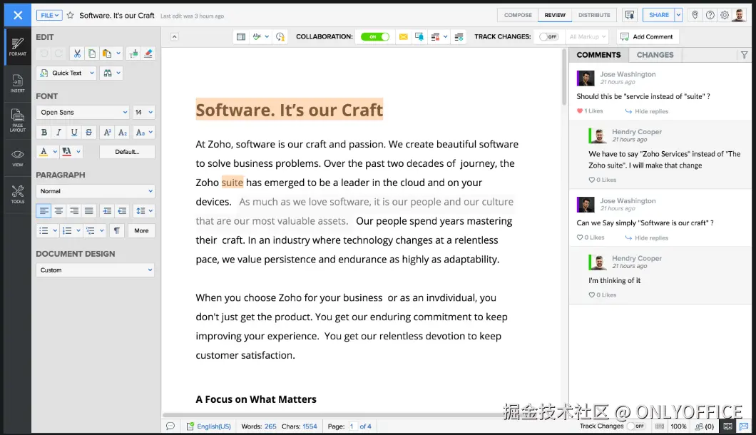Screen dimensions: 756x435
Task: Click the version history clock icon
Action: pyautogui.click(x=280, y=36)
